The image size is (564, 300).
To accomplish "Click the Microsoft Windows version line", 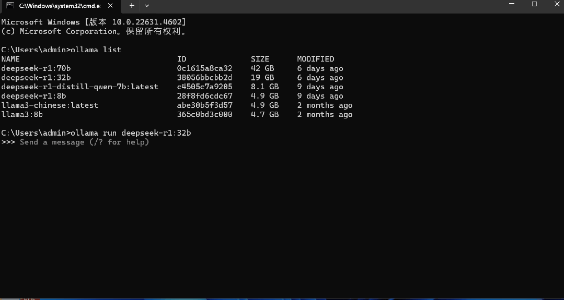I will coord(94,22).
